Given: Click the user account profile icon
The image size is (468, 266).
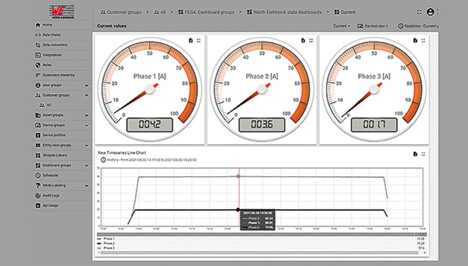Looking at the screenshot, I should click(x=430, y=12).
